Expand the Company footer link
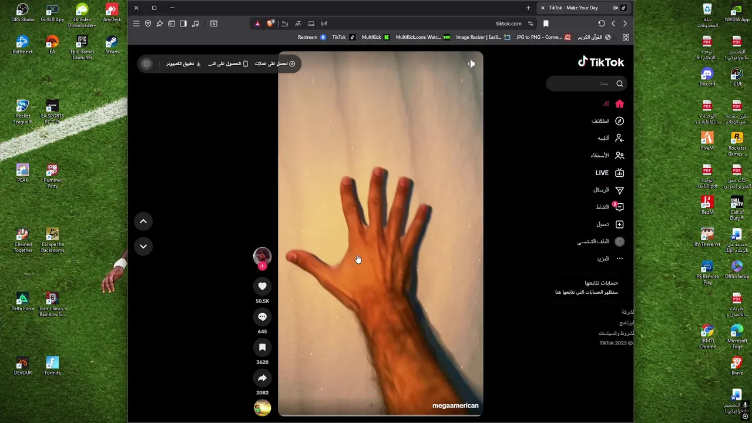 (627, 312)
